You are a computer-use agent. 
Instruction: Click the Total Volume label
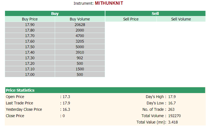[153, 116]
